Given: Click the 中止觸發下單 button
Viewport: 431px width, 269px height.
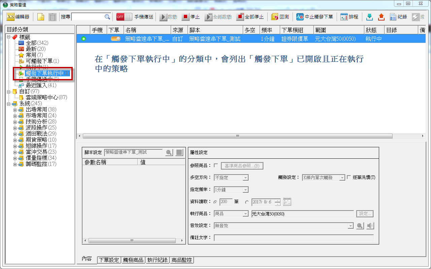Looking at the screenshot, I should (x=314, y=17).
